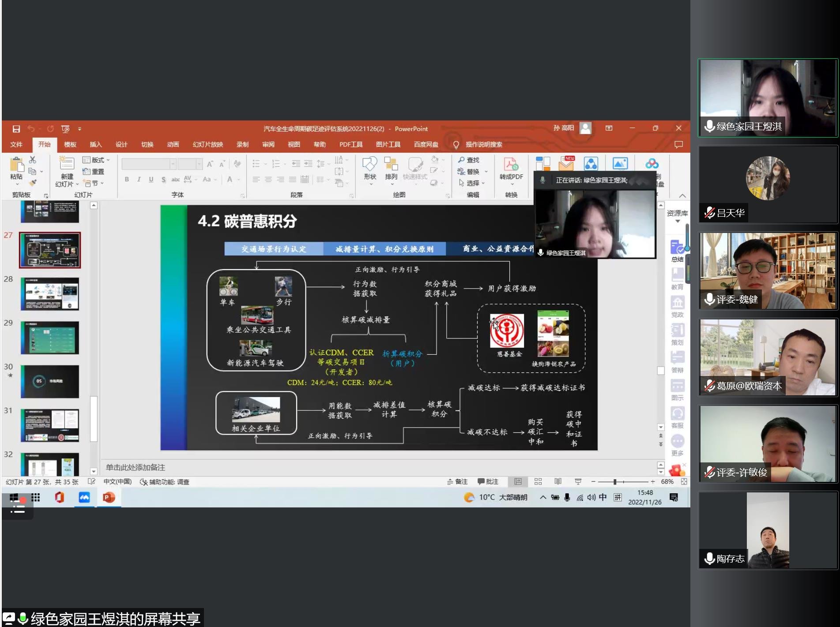Image resolution: width=840 pixels, height=627 pixels.
Task: Click the Decrease Indent icon
Action: point(296,164)
